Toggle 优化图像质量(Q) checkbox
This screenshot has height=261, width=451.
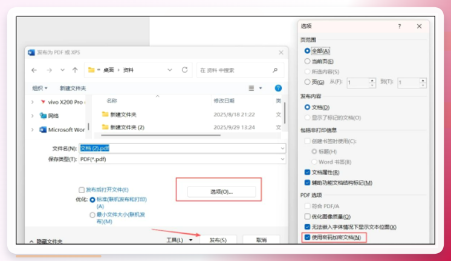tap(307, 216)
